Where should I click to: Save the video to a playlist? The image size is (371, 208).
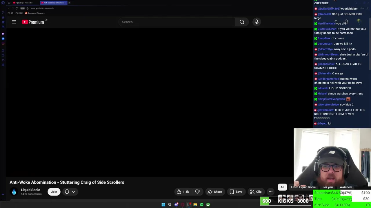tap(236, 192)
